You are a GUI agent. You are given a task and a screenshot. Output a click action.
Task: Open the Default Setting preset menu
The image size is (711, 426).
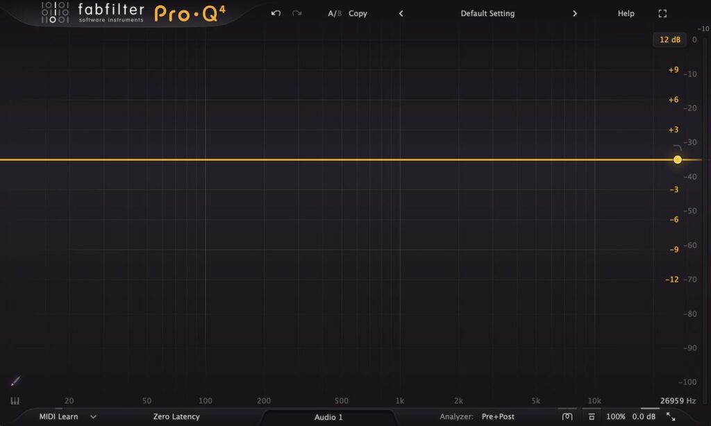click(487, 14)
